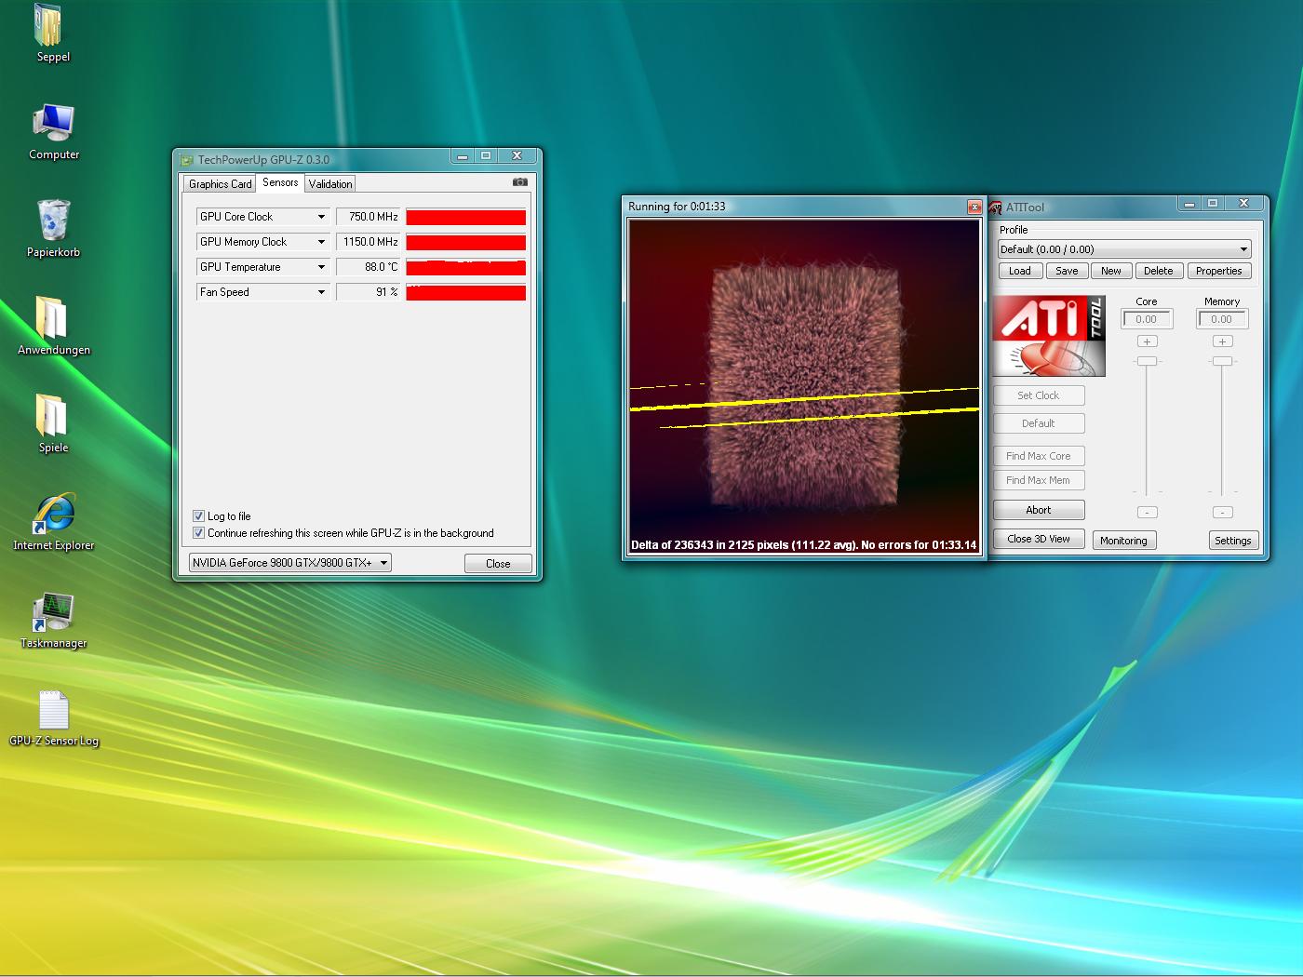Click the New profile button
The image size is (1303, 977).
pos(1111,271)
